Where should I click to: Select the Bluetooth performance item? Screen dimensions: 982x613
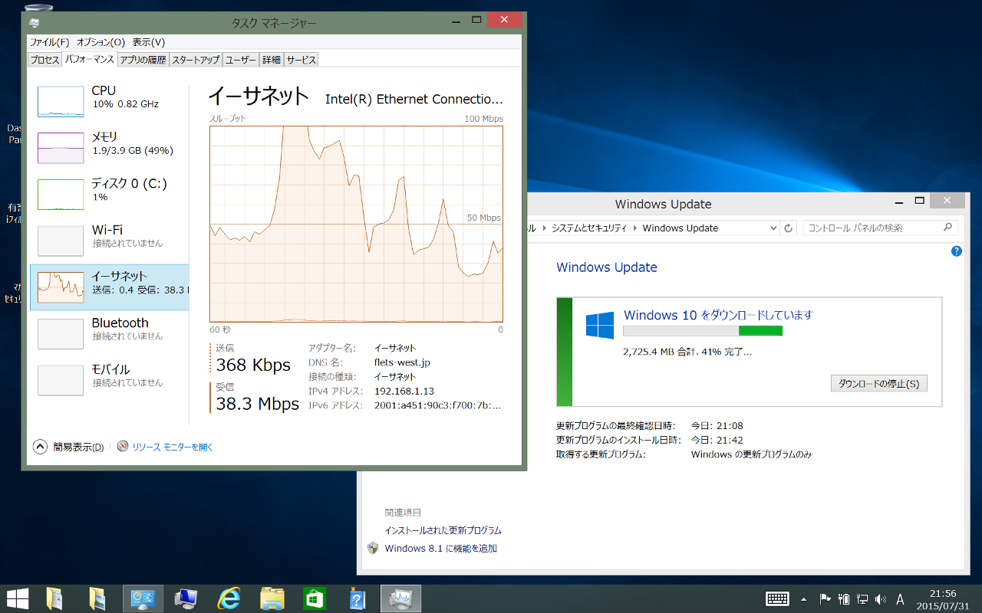(109, 334)
